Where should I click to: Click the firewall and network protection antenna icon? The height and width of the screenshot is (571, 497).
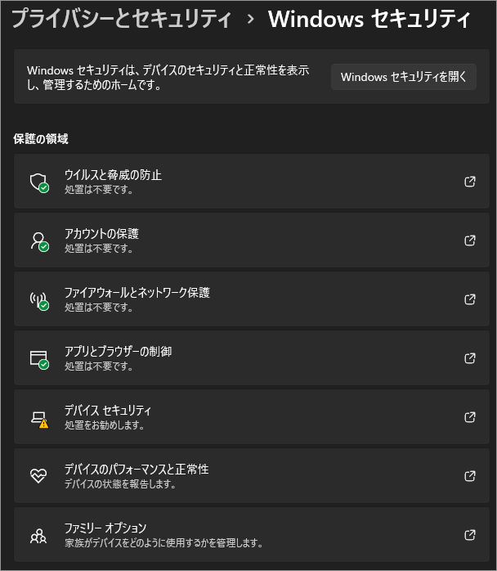pos(38,299)
